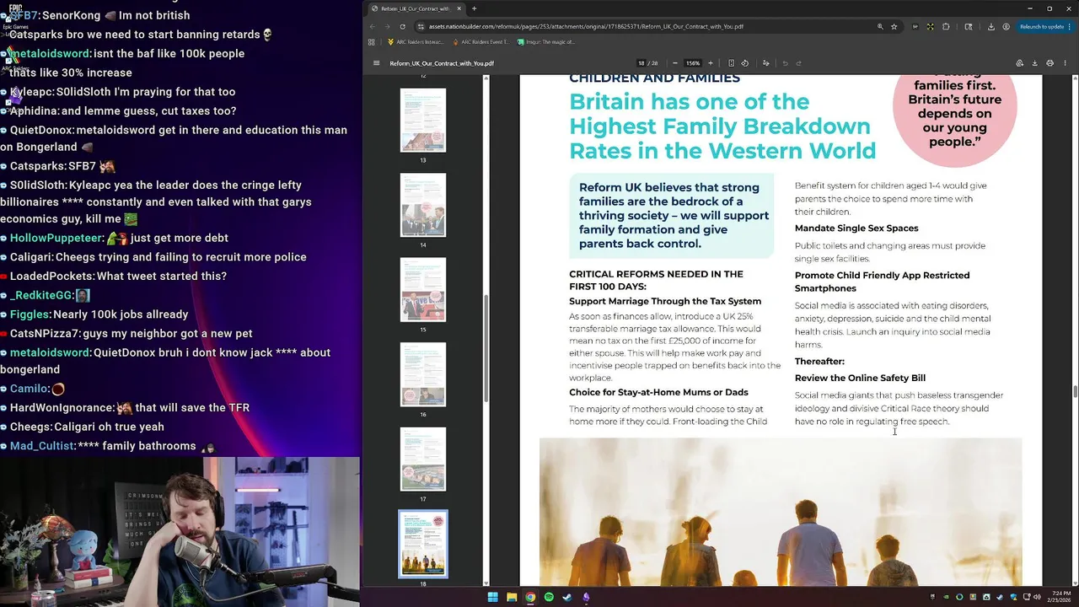This screenshot has height=607, width=1079.
Task: Edit the page number field showing 18
Action: 641,63
